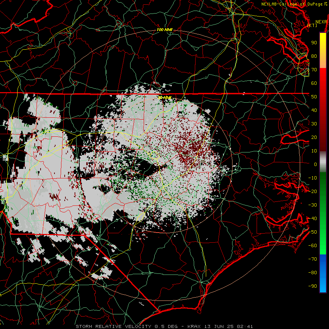Click the 70 knot scale label
Screen dimensions: 329x329
pos(314,70)
